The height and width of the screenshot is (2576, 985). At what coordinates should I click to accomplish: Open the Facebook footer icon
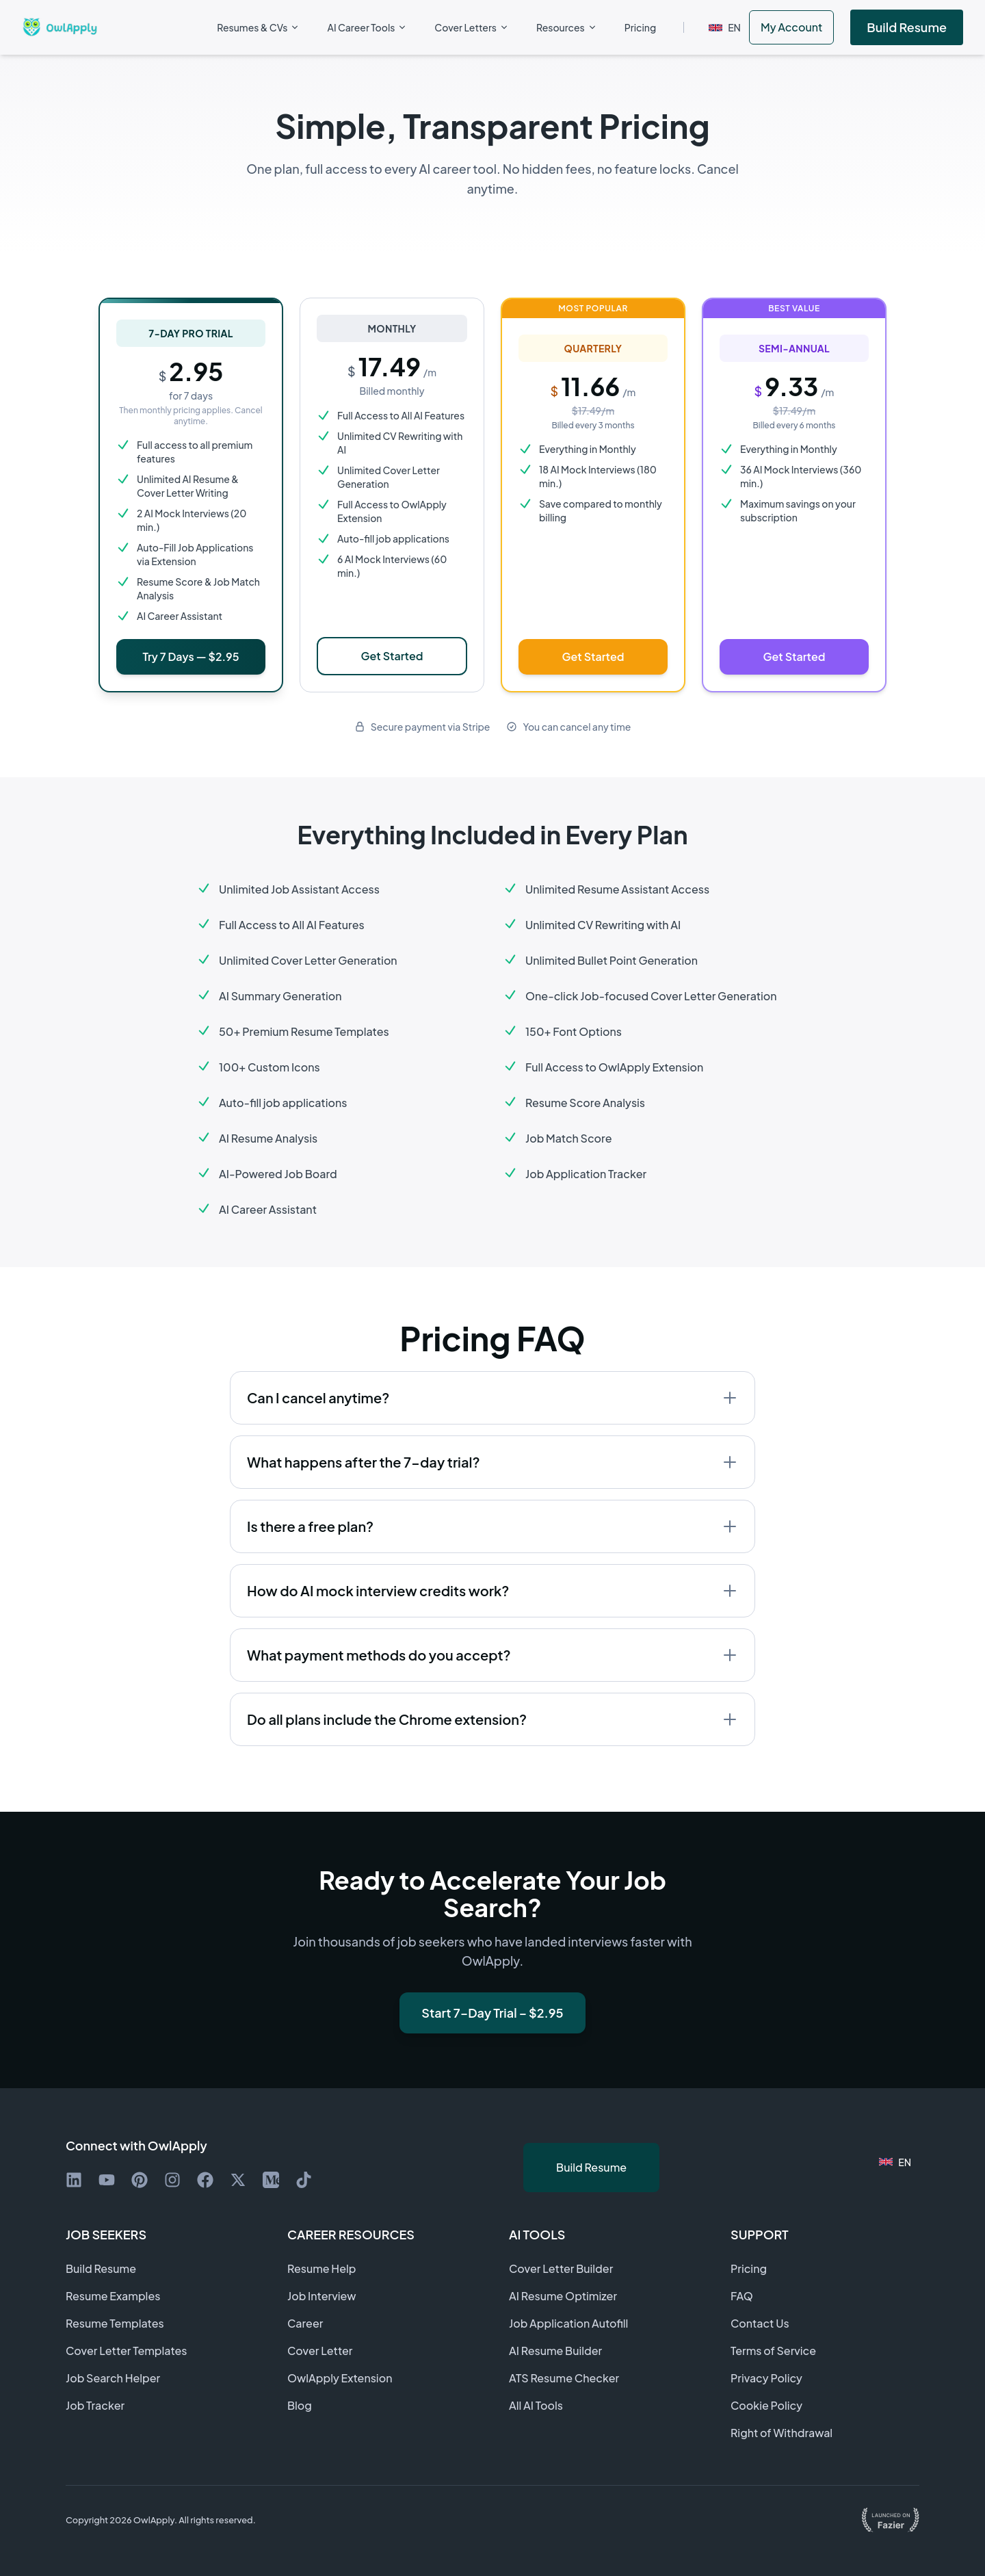(205, 2180)
